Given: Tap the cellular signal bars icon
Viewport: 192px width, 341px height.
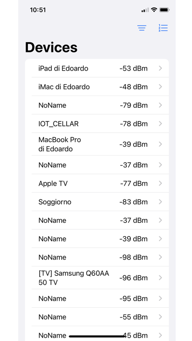Looking at the screenshot, I should (x=145, y=10).
